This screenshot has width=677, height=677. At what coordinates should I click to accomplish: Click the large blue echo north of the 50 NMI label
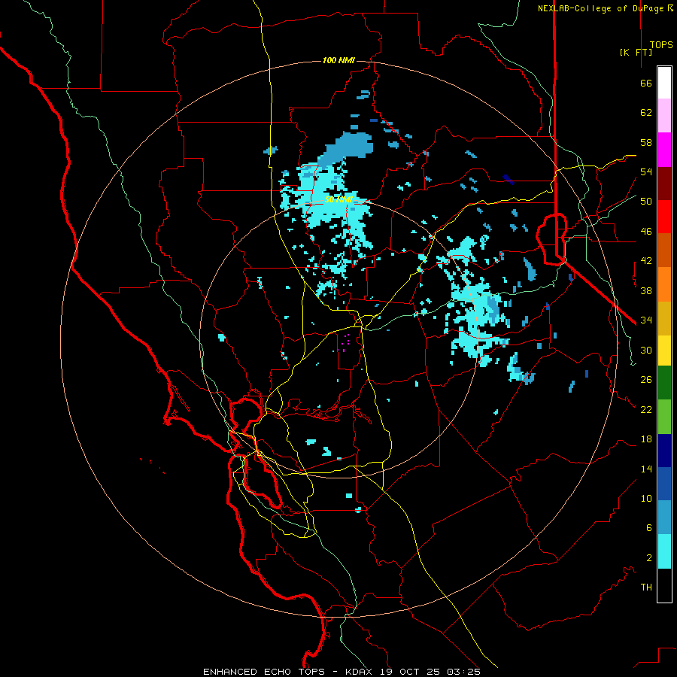348,147
